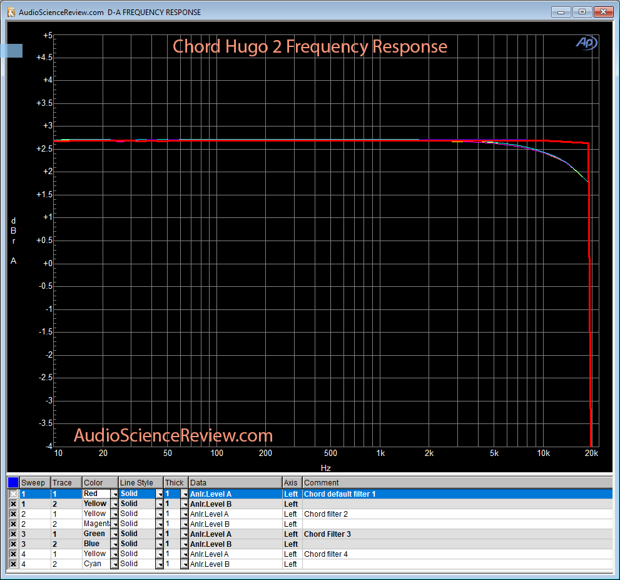Viewport: 620px width, 580px height.
Task: Click the window title bar text
Action: 110,13
